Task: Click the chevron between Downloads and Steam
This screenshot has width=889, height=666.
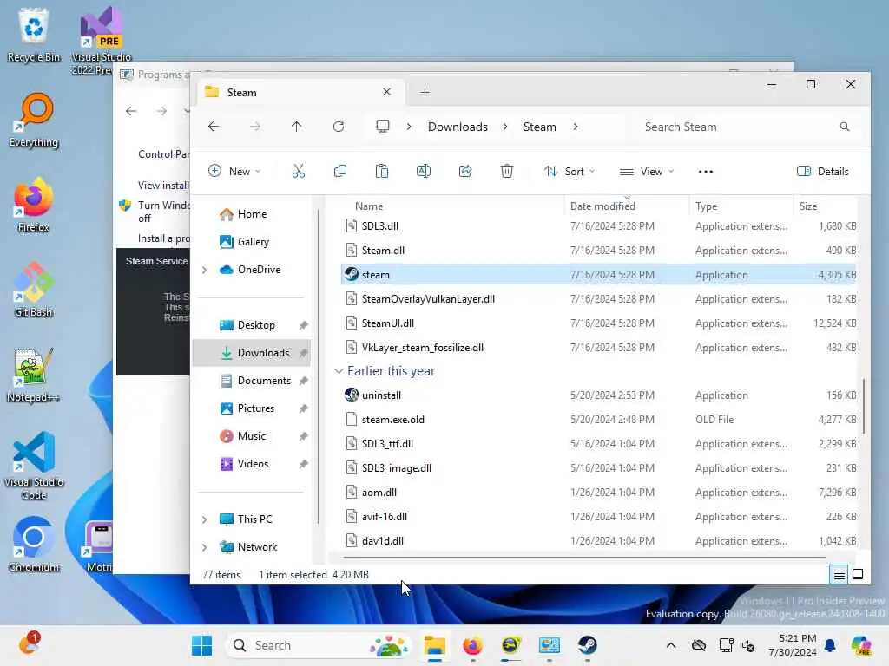Action: point(505,127)
